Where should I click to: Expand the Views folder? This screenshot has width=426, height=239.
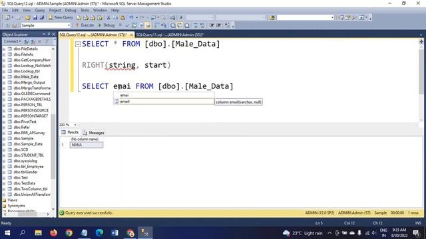pyautogui.click(x=4, y=200)
